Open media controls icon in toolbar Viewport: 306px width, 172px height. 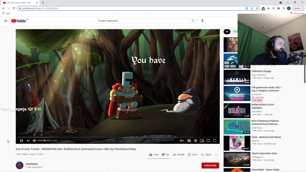284,8
